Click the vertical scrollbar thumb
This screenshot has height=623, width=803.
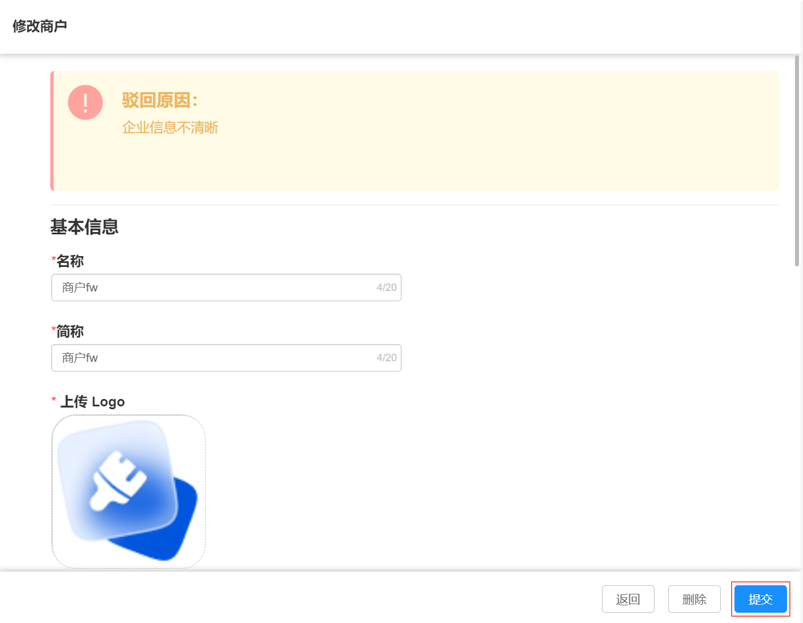797,161
